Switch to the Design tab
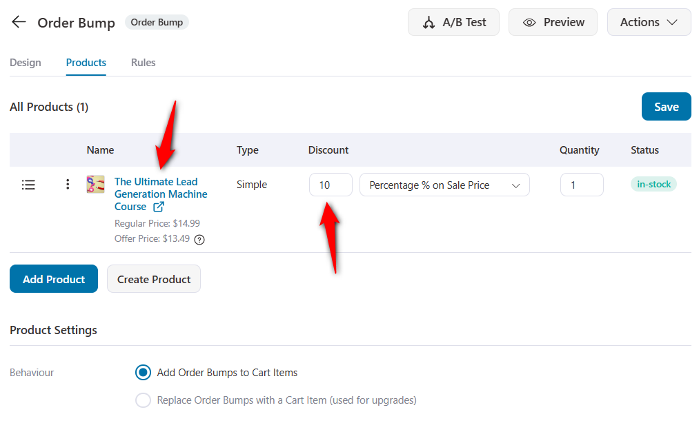This screenshot has height=423, width=699. point(26,63)
